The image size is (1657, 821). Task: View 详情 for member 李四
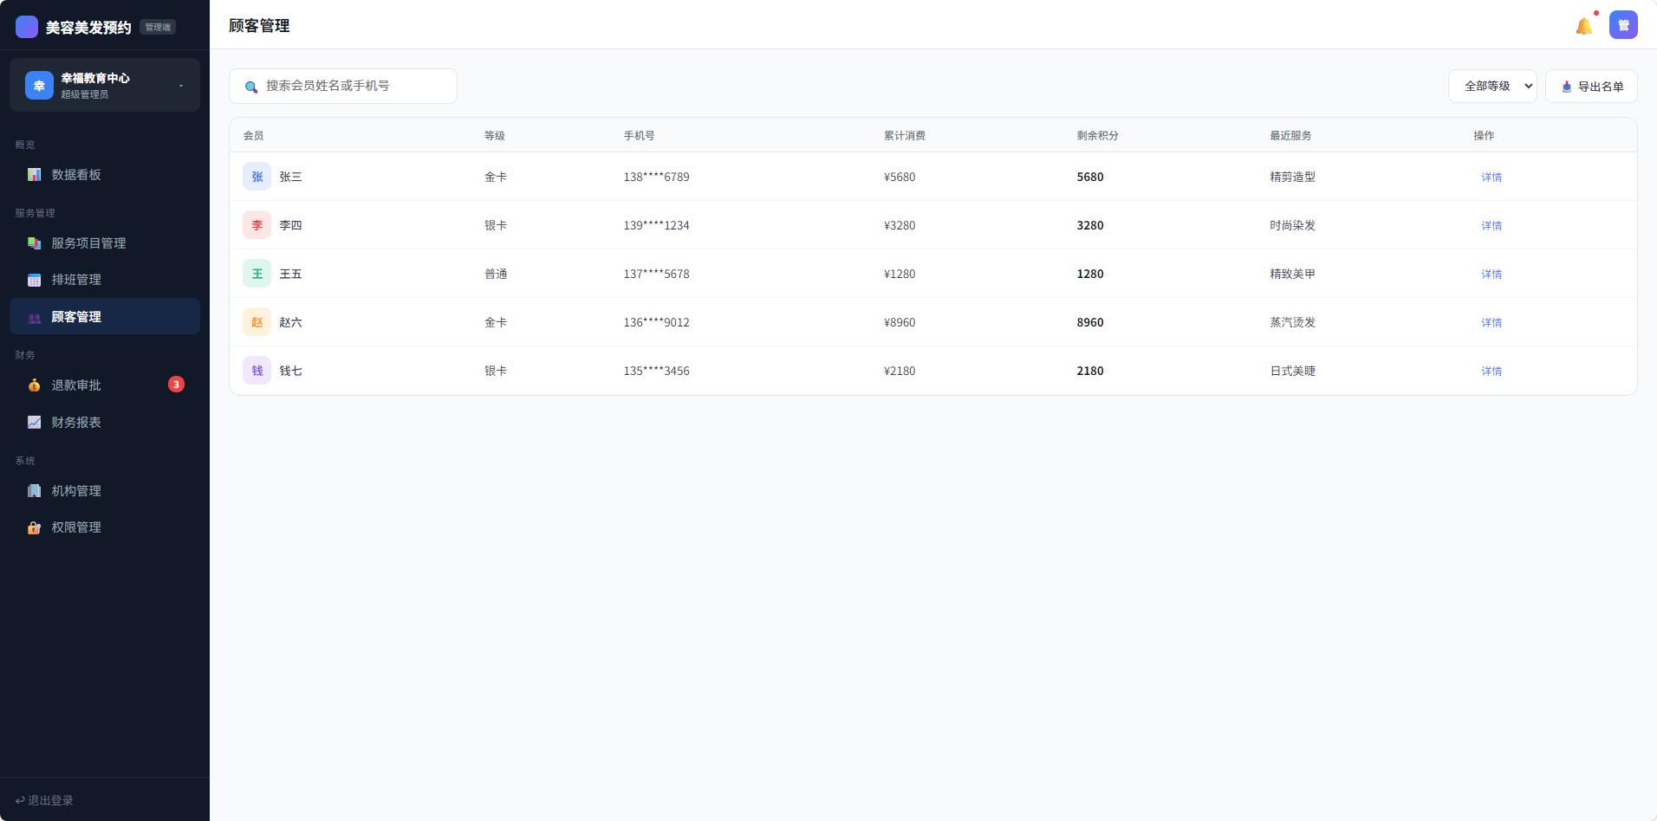pos(1491,225)
